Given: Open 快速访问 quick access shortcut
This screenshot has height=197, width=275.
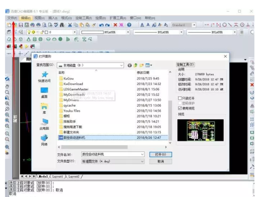Looking at the screenshot, I should (44, 77).
